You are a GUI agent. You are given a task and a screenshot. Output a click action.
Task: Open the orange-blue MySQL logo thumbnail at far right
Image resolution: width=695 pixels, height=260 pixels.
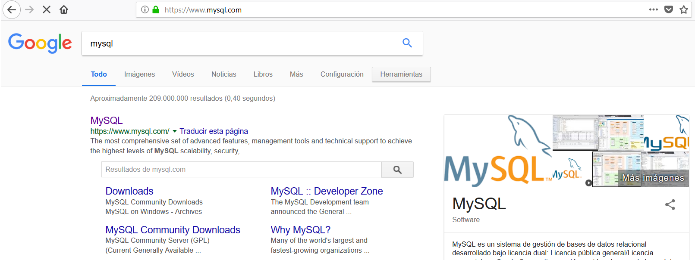(x=666, y=132)
